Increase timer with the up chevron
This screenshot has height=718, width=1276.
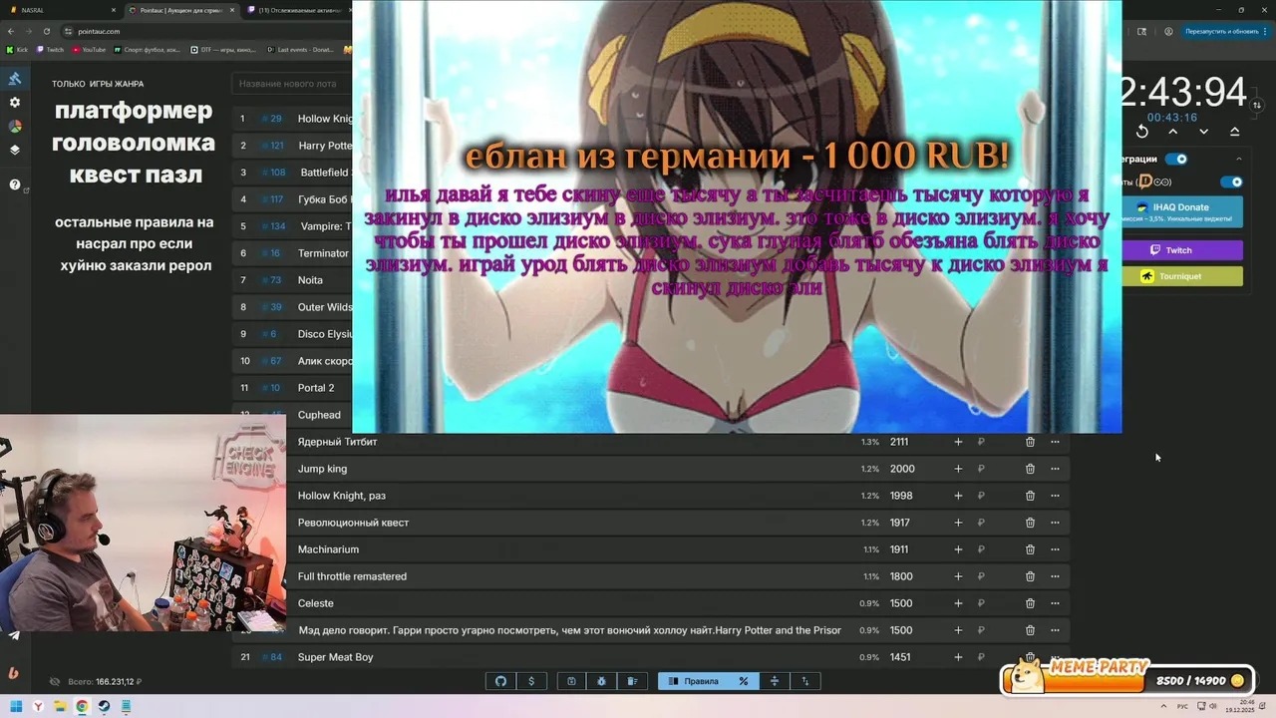[1173, 132]
